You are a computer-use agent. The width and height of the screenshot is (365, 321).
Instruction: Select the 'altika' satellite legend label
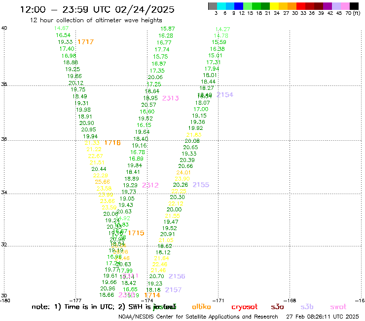click(x=201, y=307)
